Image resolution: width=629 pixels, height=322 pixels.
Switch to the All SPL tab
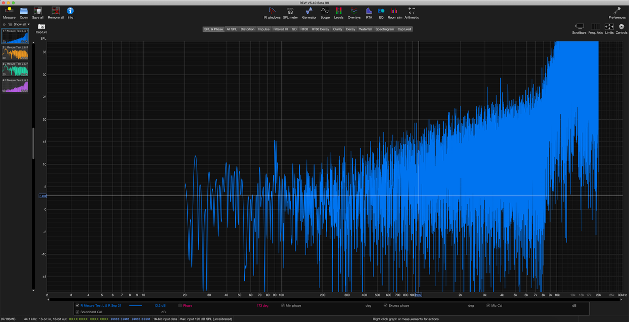point(231,29)
